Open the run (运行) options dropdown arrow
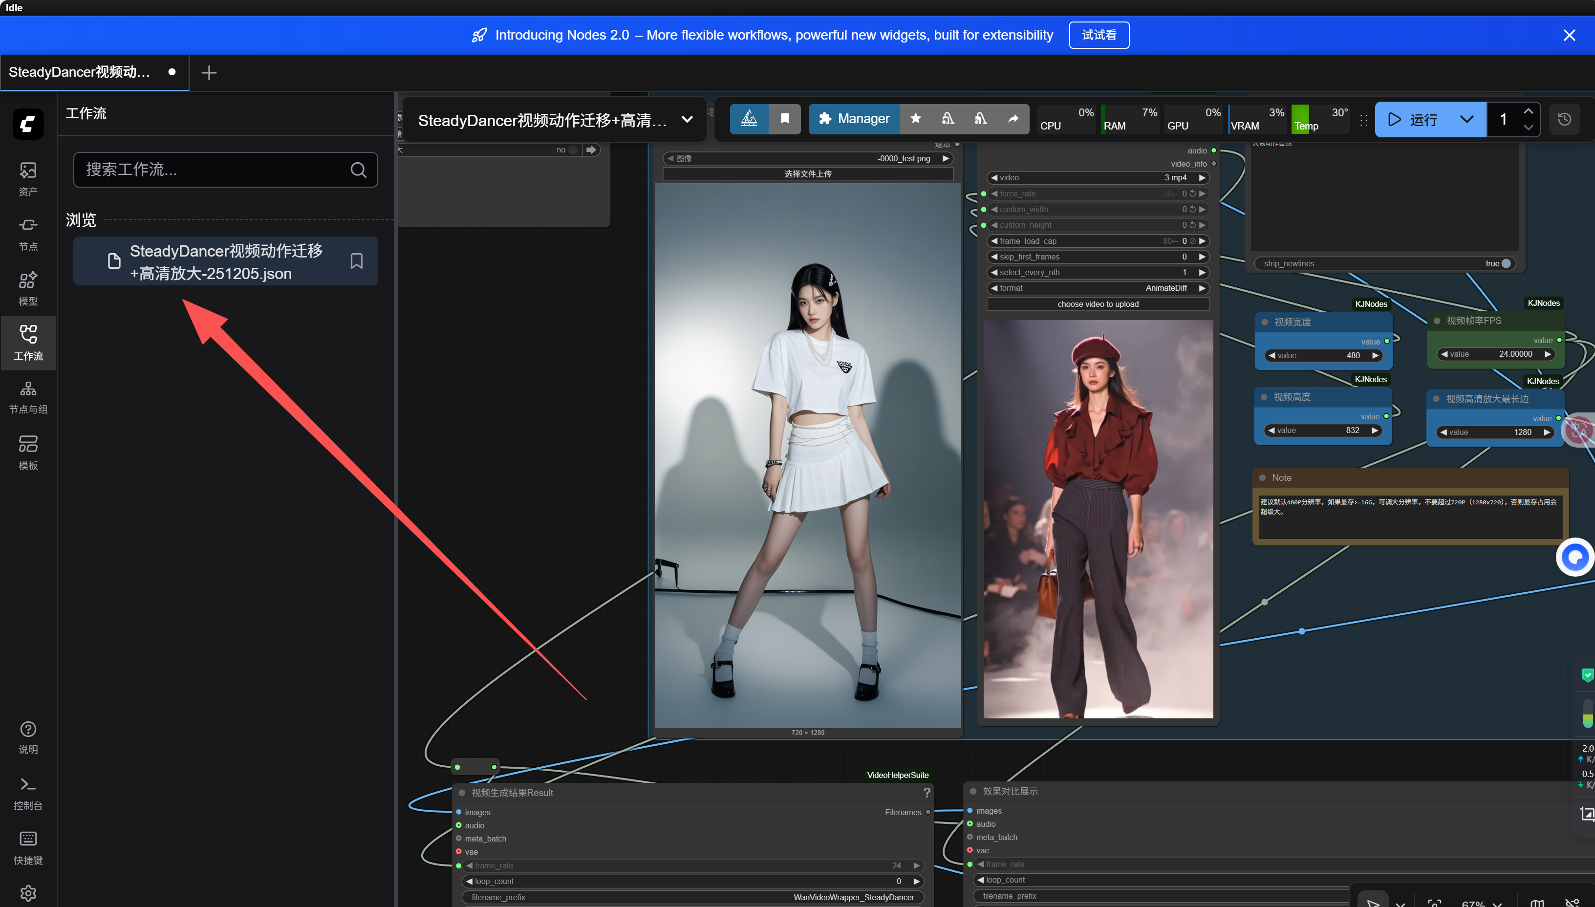Image resolution: width=1595 pixels, height=907 pixels. pyautogui.click(x=1466, y=120)
